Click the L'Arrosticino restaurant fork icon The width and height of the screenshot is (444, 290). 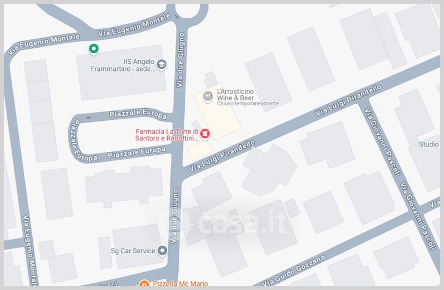tap(208, 97)
